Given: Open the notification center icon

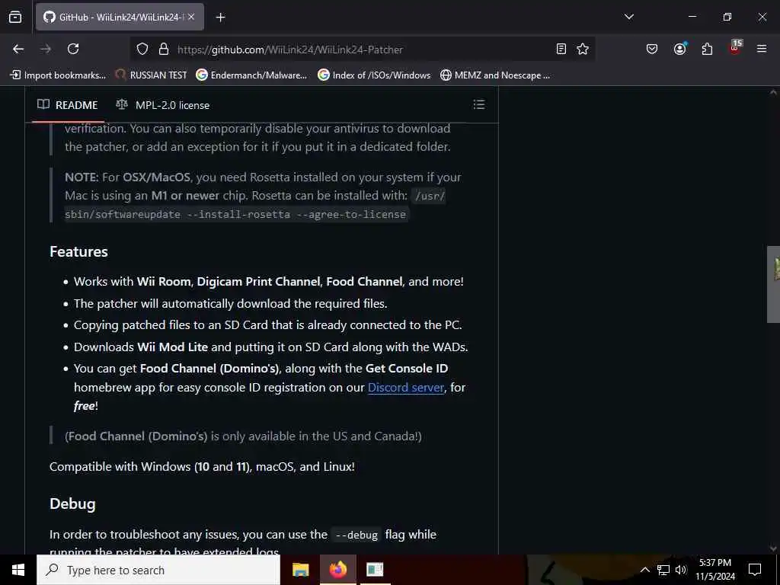Looking at the screenshot, I should point(755,570).
